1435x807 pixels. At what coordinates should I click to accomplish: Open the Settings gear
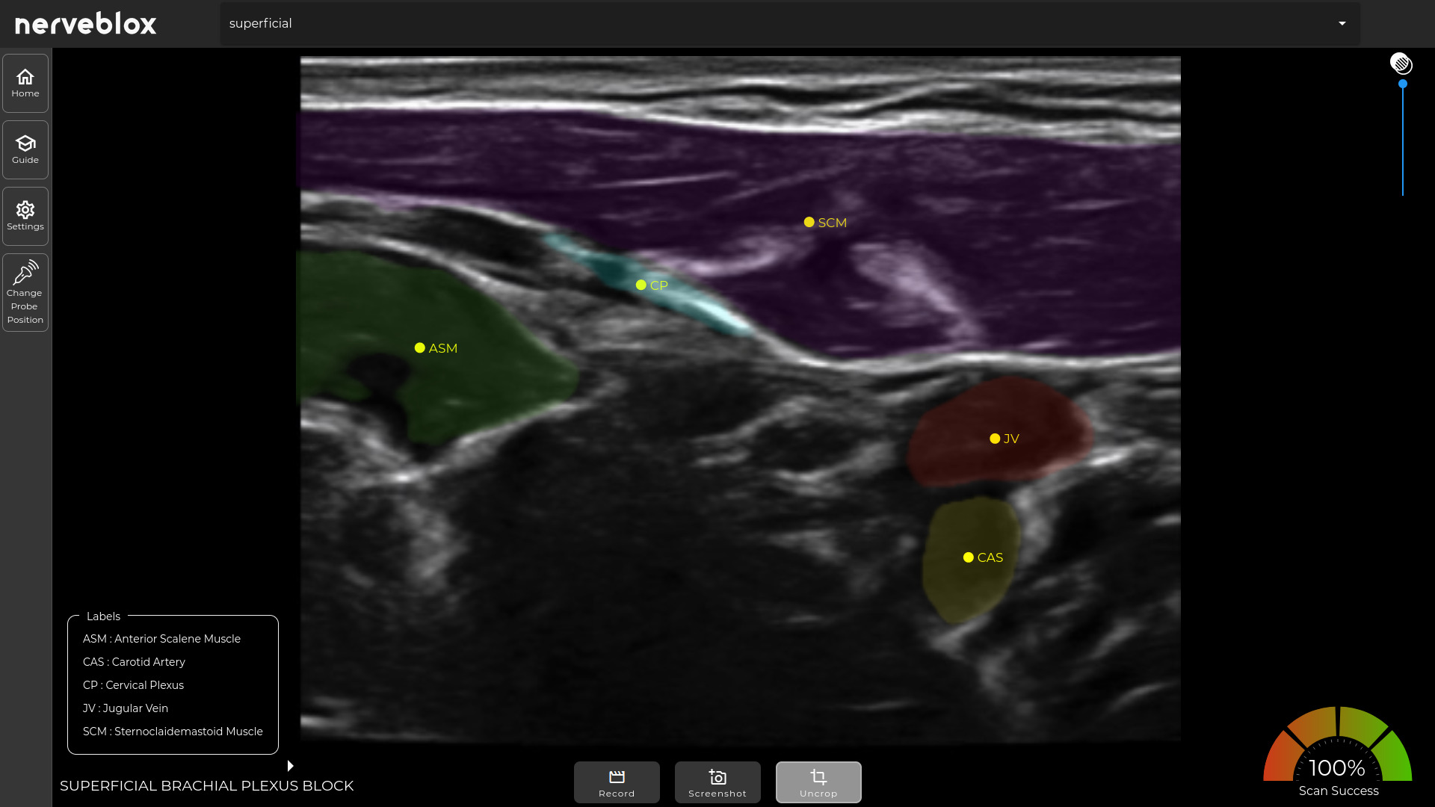[x=25, y=216]
